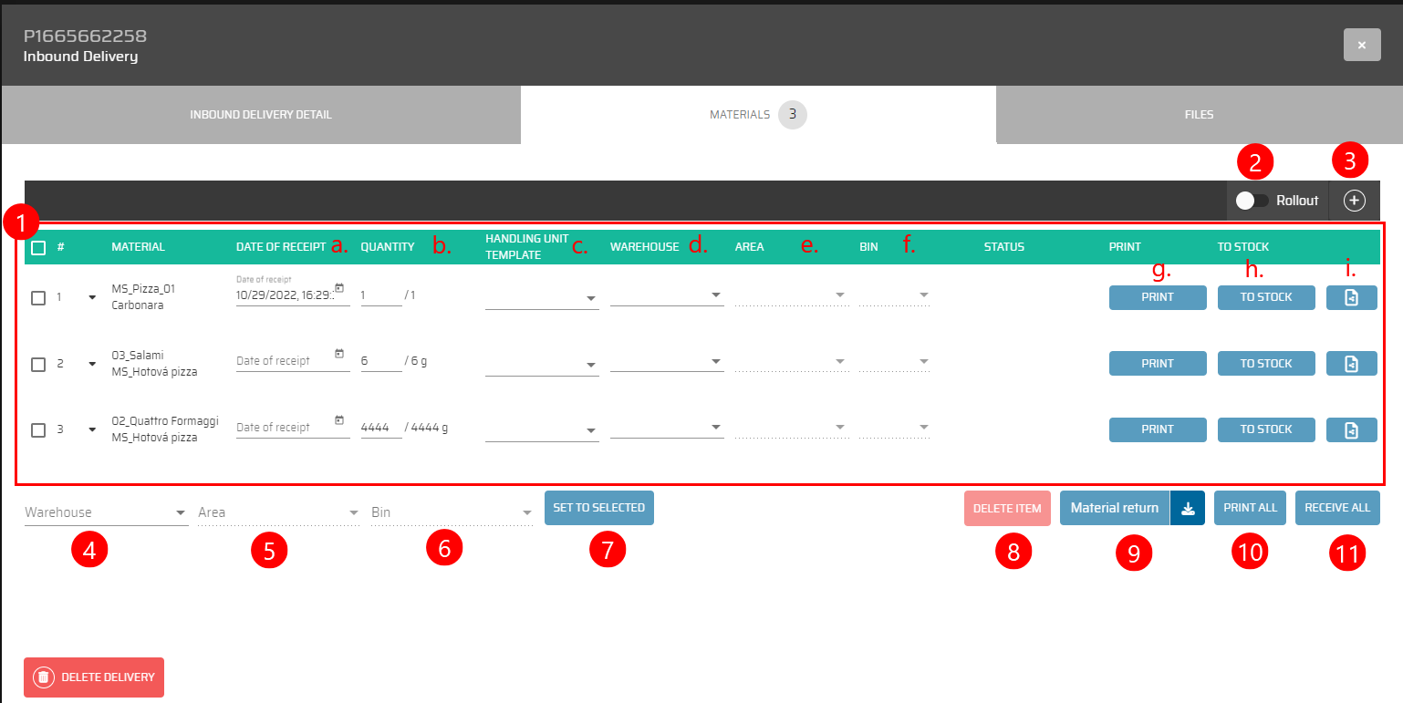Click quantity field of 02_Quattro Formaggi row
This screenshot has width=1403, height=703.
point(380,428)
